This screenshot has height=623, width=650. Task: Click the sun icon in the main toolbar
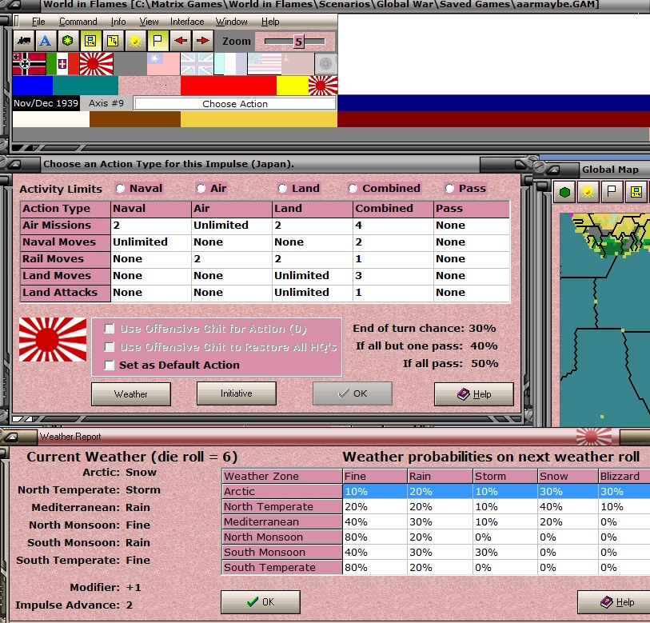(135, 41)
